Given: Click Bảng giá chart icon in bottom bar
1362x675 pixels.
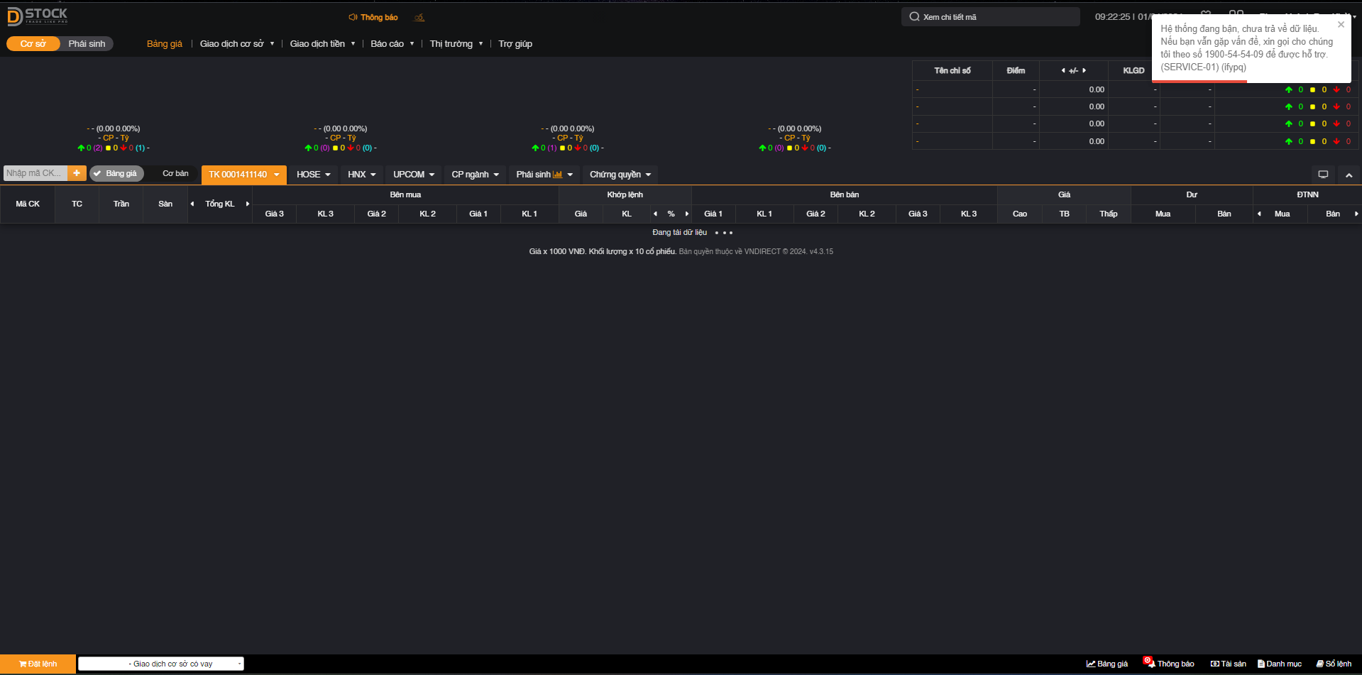Looking at the screenshot, I should coord(1107,664).
